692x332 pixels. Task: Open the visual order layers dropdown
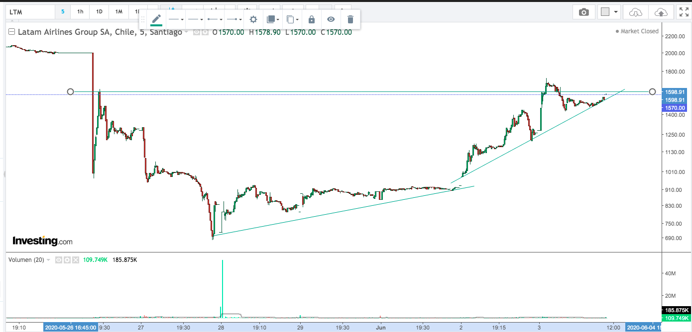pos(273,19)
